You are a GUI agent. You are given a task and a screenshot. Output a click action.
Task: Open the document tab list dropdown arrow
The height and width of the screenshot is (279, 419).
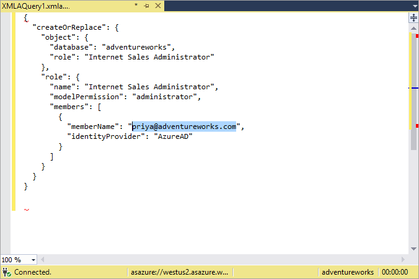click(x=413, y=6)
